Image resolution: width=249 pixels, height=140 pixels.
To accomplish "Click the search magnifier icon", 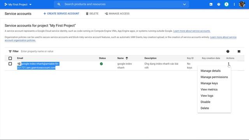I will pos(59,4).
